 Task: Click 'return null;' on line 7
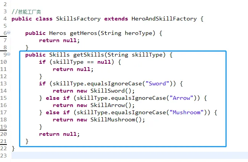[59, 41]
